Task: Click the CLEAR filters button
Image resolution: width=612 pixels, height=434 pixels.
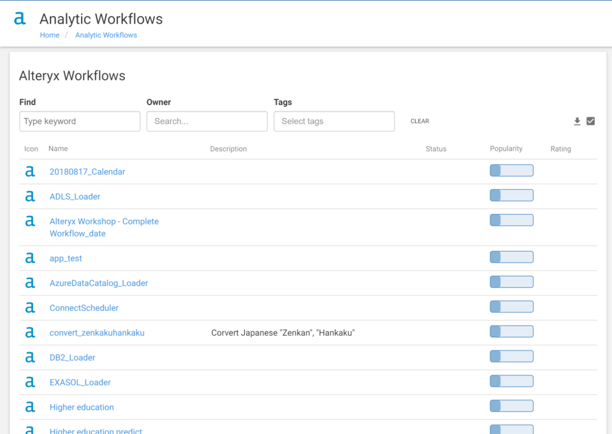Action: (x=419, y=121)
